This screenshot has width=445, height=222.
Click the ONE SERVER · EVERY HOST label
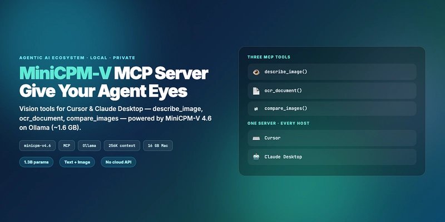coord(279,123)
